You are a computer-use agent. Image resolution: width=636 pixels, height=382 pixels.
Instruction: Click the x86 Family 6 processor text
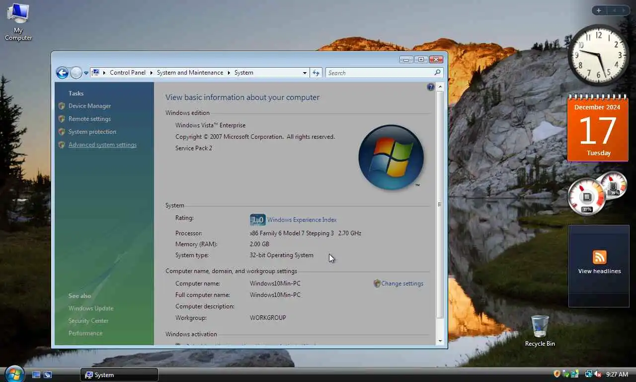pyautogui.click(x=306, y=233)
